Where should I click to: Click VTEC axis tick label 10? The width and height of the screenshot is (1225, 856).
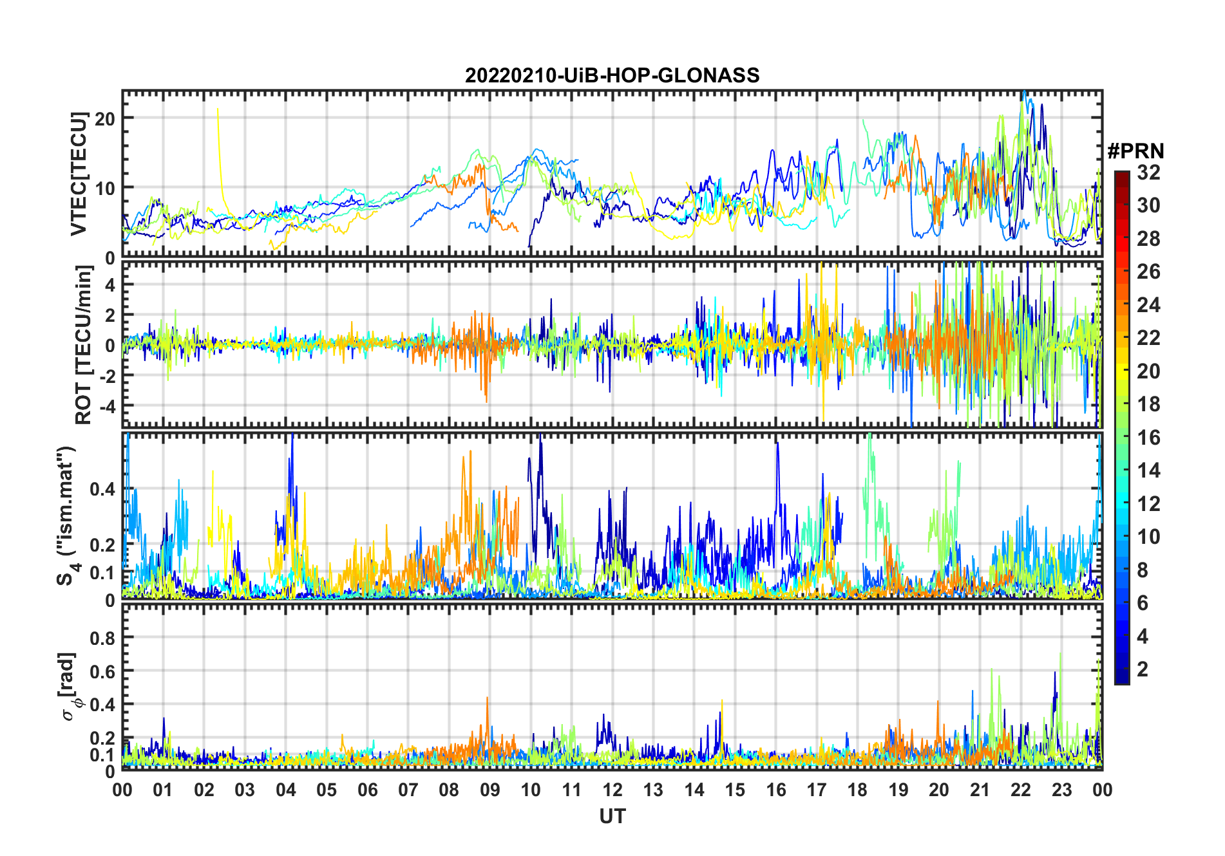coord(106,189)
